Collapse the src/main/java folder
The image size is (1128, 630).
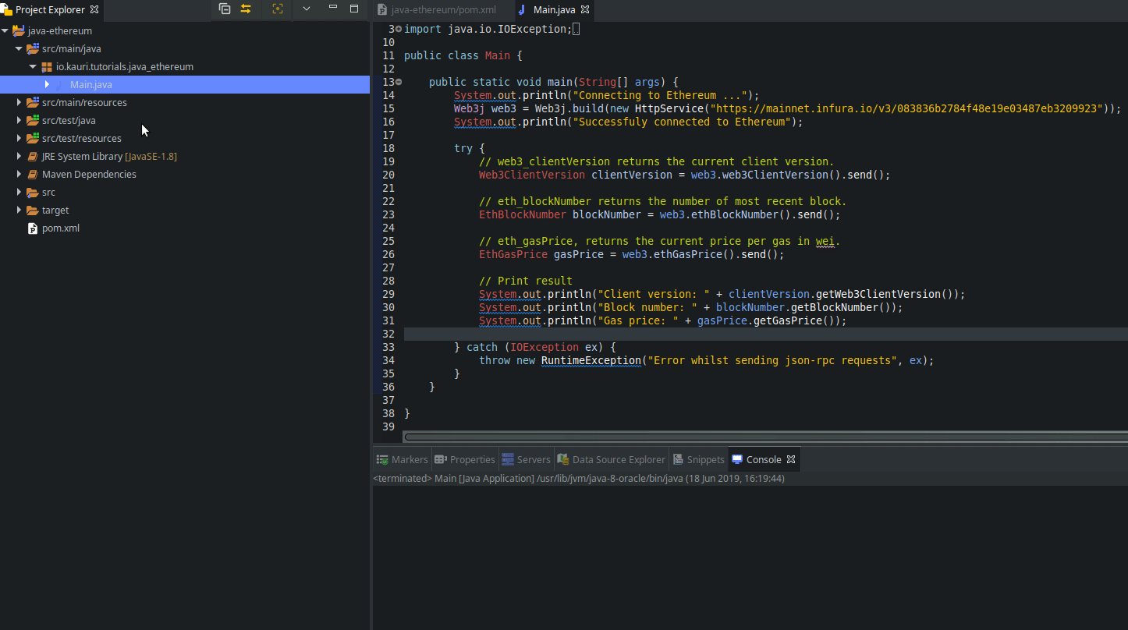[19, 49]
